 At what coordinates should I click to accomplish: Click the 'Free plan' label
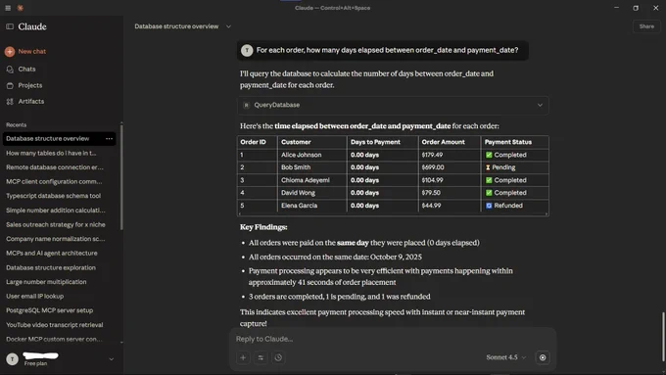click(x=35, y=363)
